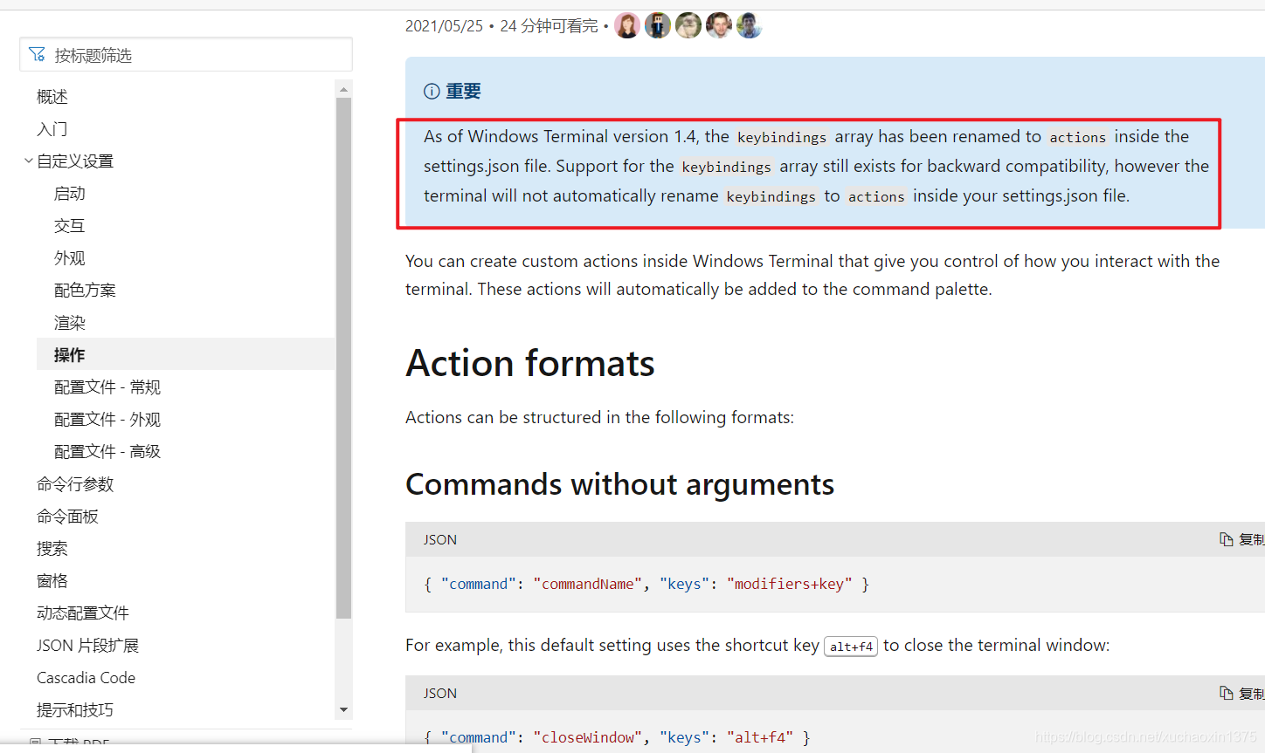Click the info icon beside 重要

pos(432,91)
